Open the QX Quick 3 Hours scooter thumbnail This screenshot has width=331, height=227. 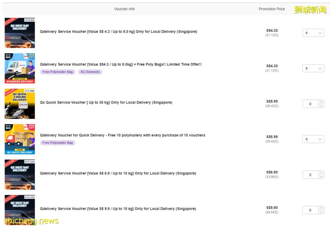tap(20, 104)
